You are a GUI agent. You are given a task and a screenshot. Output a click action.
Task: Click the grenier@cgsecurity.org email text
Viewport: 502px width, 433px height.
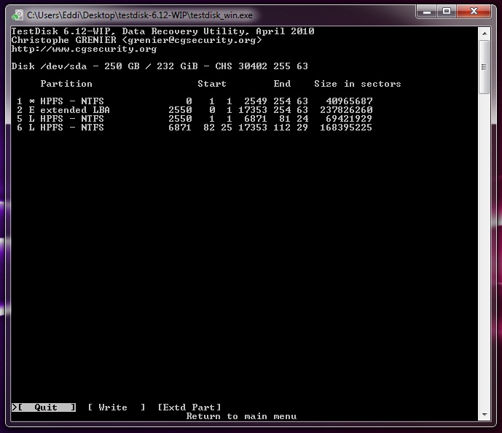click(x=192, y=40)
